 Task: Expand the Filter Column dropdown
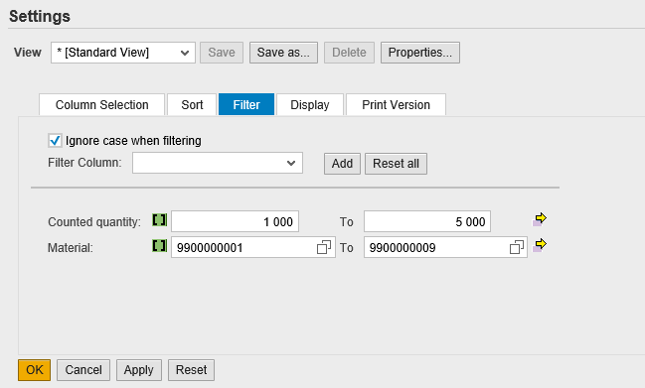(218, 163)
